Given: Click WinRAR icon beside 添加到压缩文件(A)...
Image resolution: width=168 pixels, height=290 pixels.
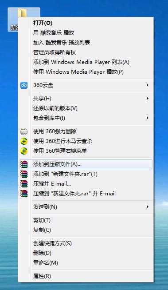Looking at the screenshot, I should 24,164.
